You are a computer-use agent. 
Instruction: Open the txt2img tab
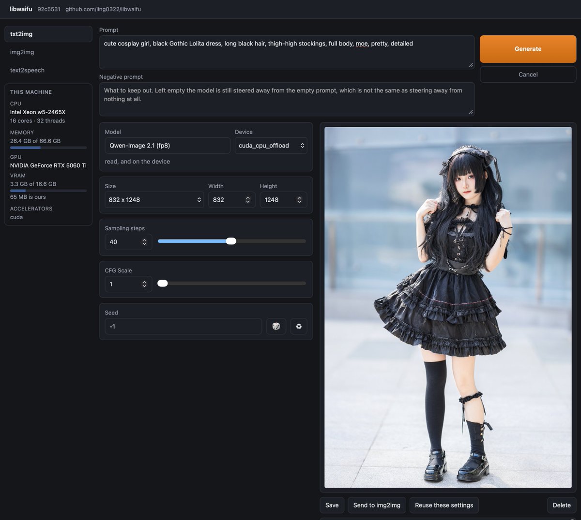[x=48, y=34]
